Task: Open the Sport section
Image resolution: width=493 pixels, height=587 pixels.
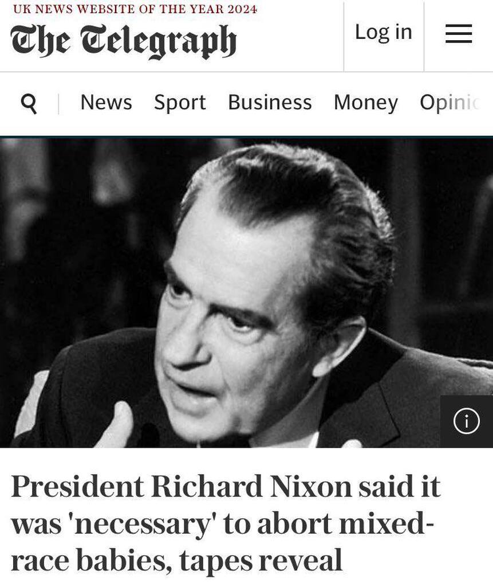Action: click(180, 103)
